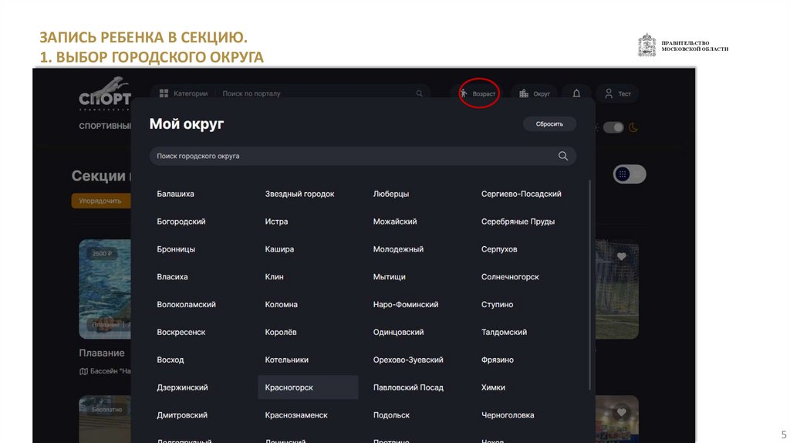Open the Округ district selector
The width and height of the screenshot is (790, 443).
pos(535,93)
